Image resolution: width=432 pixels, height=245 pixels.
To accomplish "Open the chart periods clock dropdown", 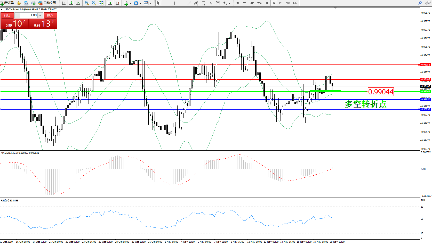I will (140, 3).
